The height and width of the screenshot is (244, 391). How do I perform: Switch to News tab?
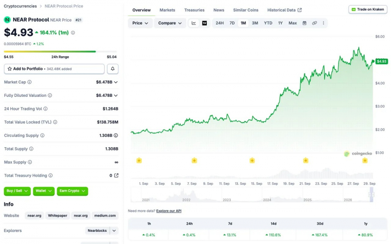coord(218,10)
